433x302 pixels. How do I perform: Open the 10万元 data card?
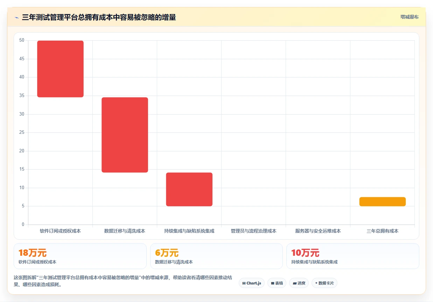tap(352, 256)
